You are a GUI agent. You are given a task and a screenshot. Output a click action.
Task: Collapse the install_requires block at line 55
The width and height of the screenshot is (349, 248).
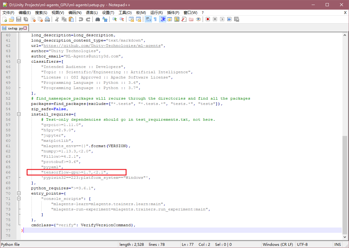click(x=19, y=114)
